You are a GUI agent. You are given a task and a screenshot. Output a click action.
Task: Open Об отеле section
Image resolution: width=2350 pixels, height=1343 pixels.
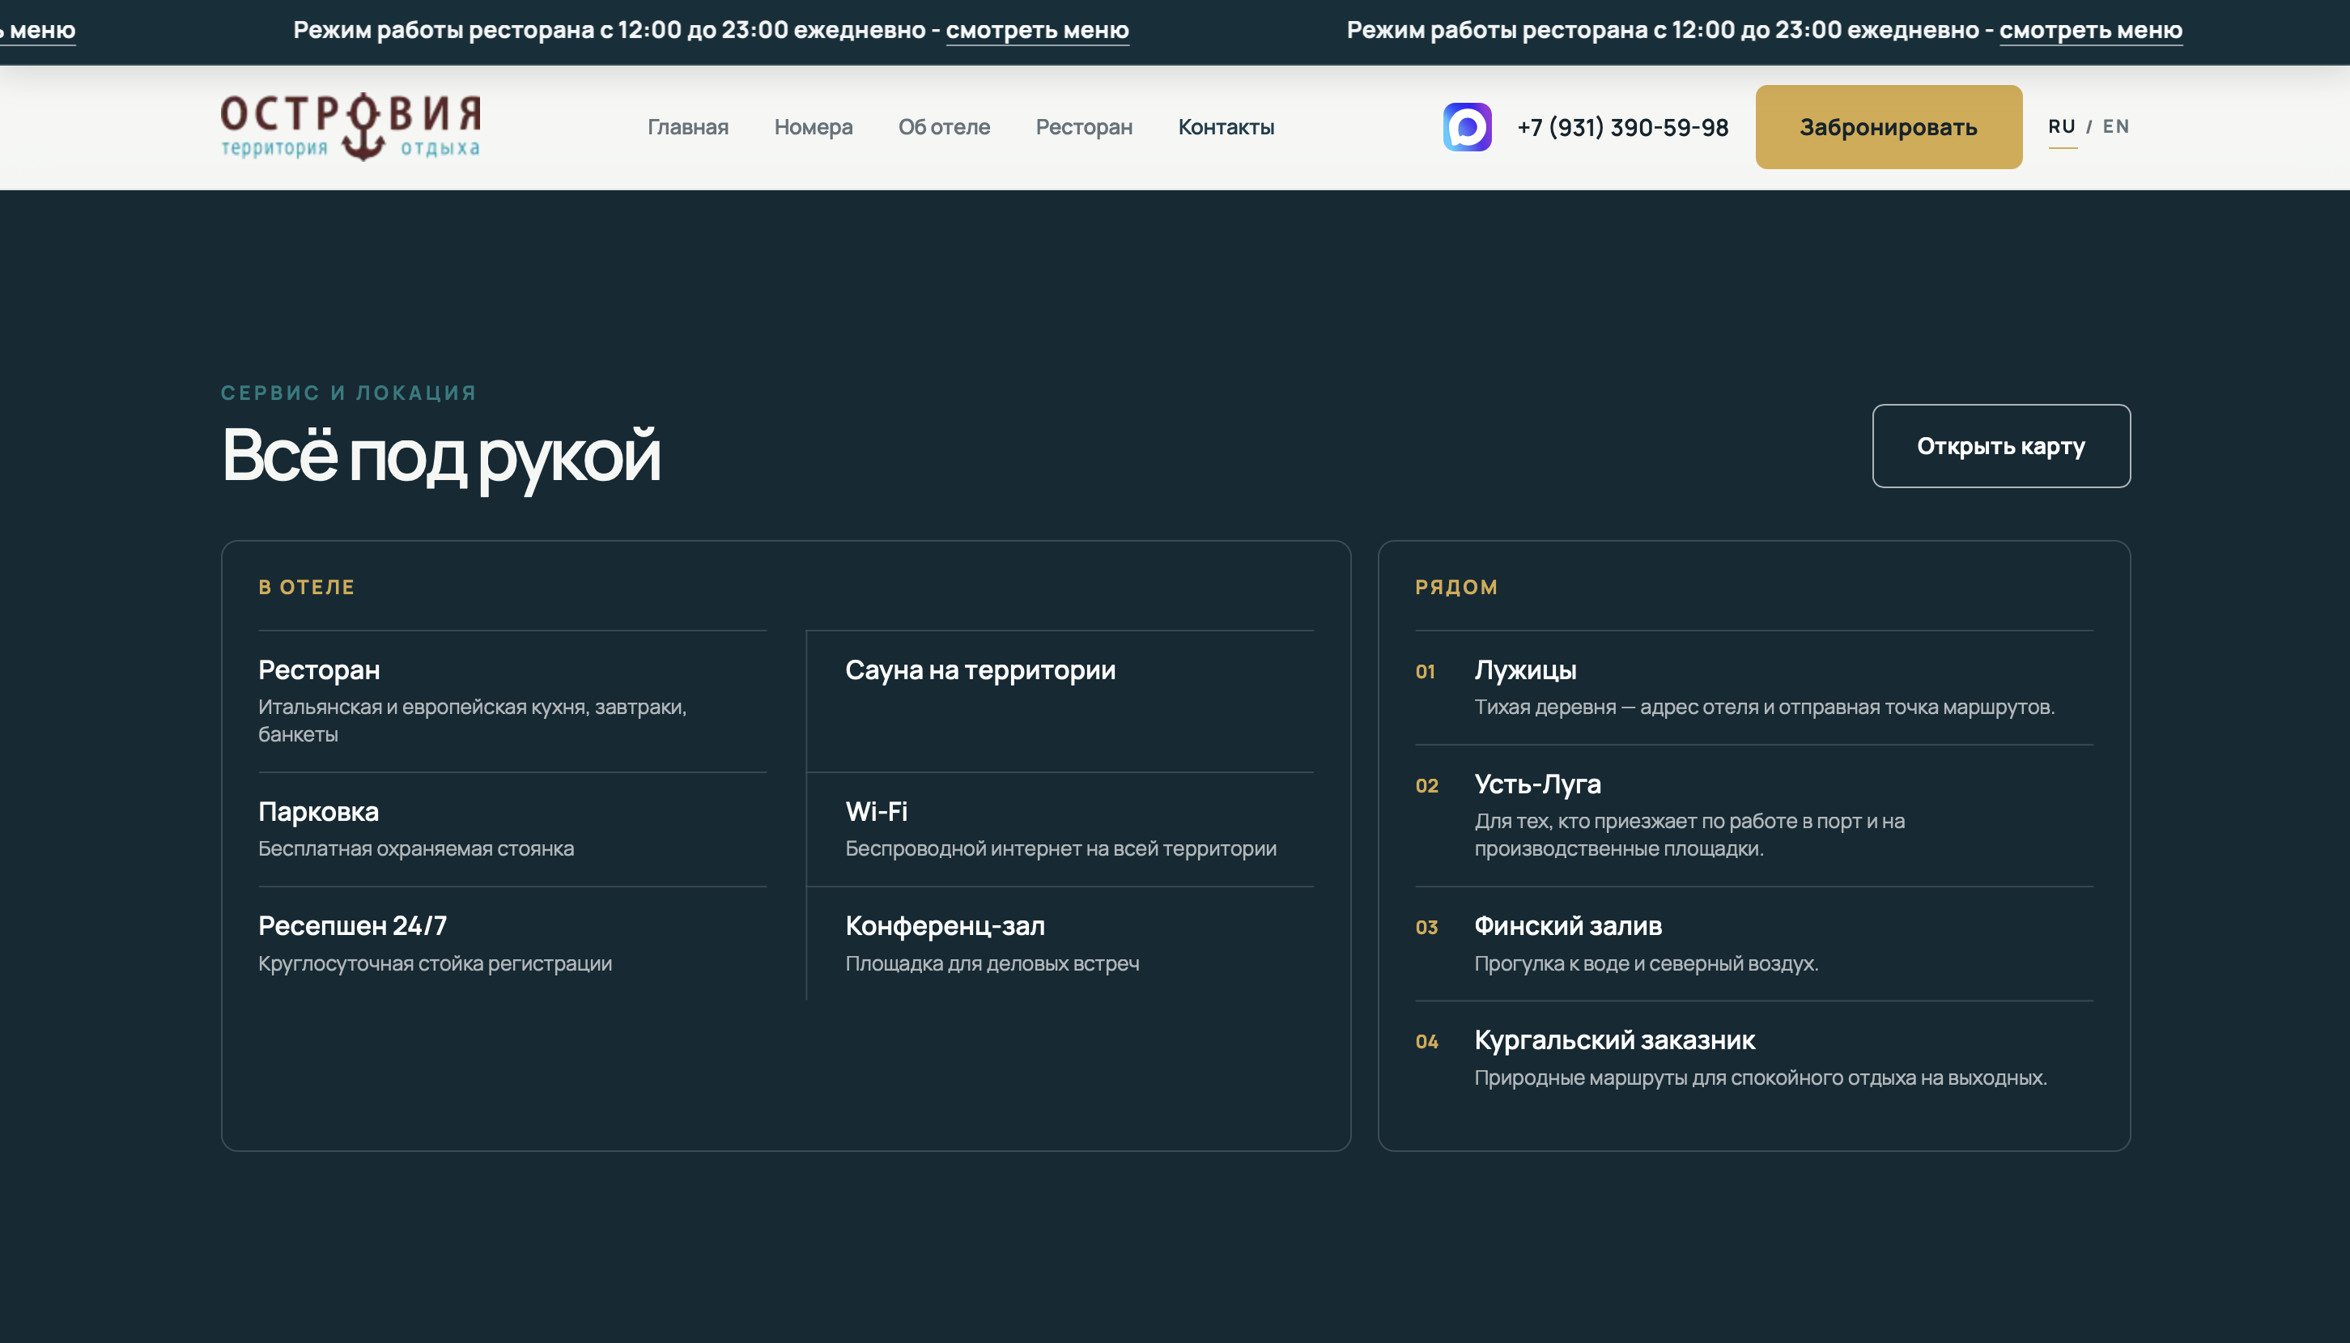(x=945, y=127)
